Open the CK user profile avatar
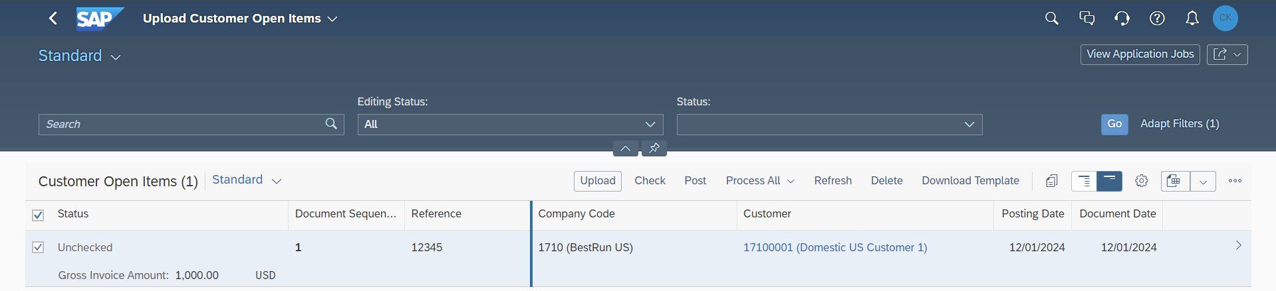 tap(1225, 18)
